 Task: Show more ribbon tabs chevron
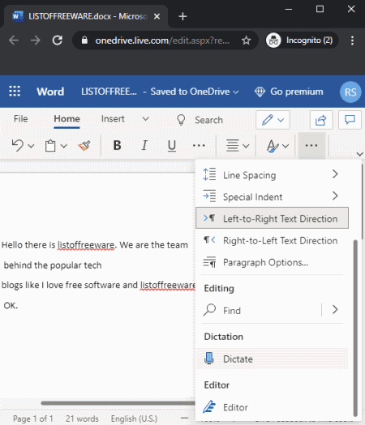146,119
